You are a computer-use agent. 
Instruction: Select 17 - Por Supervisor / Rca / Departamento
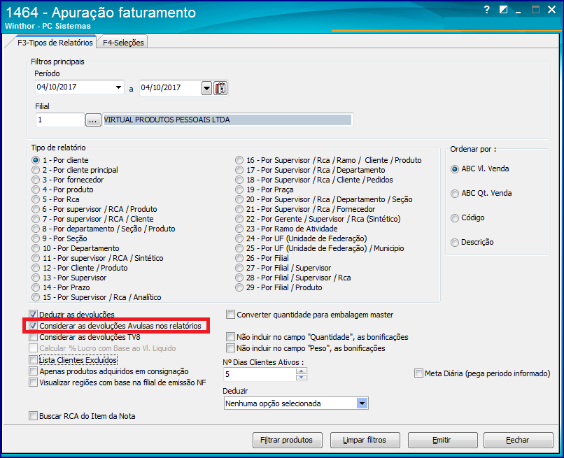tap(239, 170)
